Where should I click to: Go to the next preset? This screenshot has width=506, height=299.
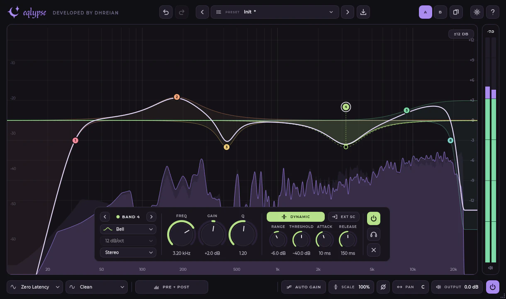(x=348, y=12)
